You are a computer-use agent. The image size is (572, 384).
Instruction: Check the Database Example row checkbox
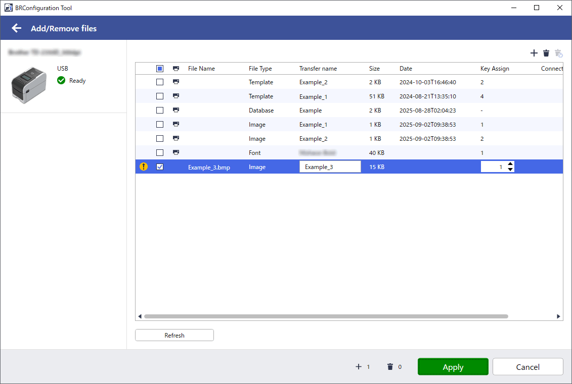coord(160,110)
